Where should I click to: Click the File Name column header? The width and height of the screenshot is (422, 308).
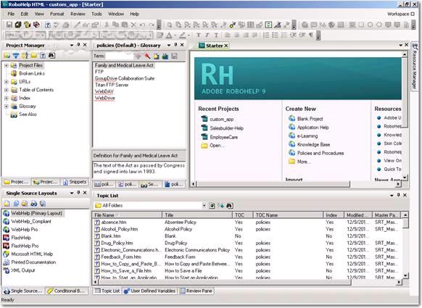(x=127, y=215)
